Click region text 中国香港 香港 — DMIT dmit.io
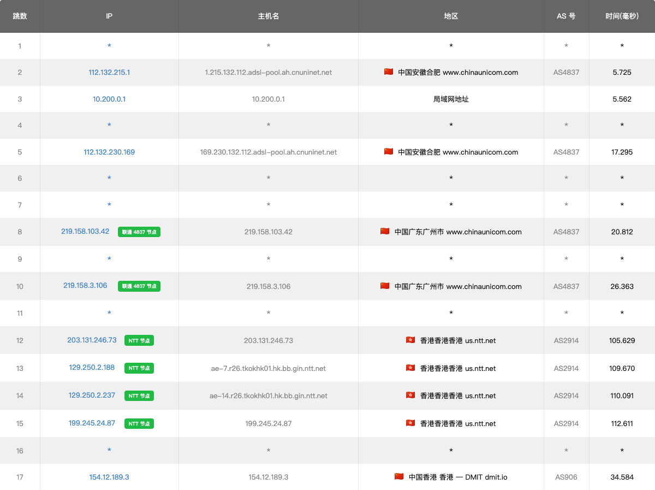Screen dimensions: 655x490 [x=458, y=477]
